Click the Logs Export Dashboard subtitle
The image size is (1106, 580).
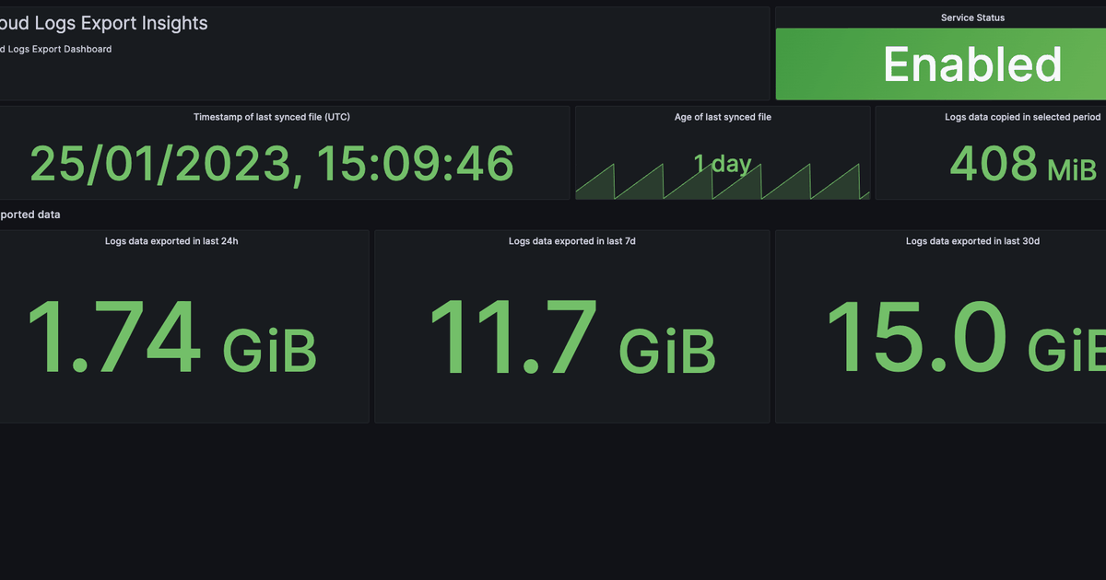click(x=56, y=49)
